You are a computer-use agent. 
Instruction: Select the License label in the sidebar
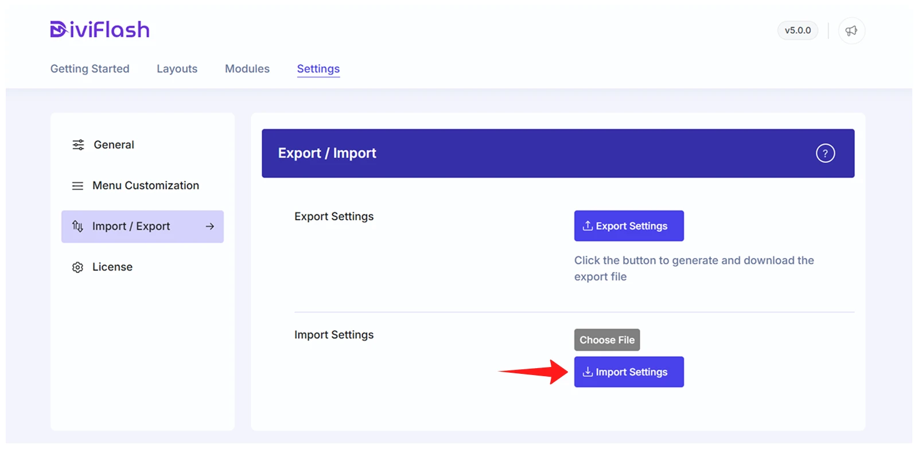click(x=112, y=267)
